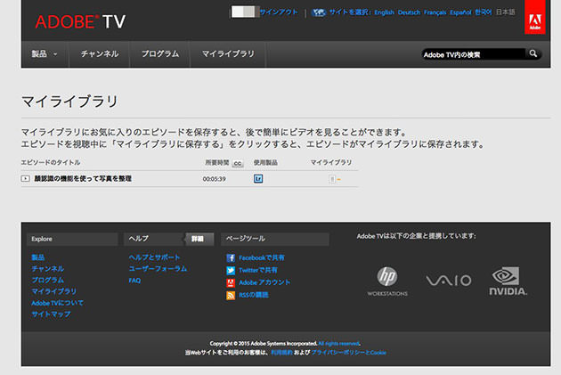Viewport: 561px width, 375px height.
Task: Click the Lightroom product icon
Action: click(258, 178)
